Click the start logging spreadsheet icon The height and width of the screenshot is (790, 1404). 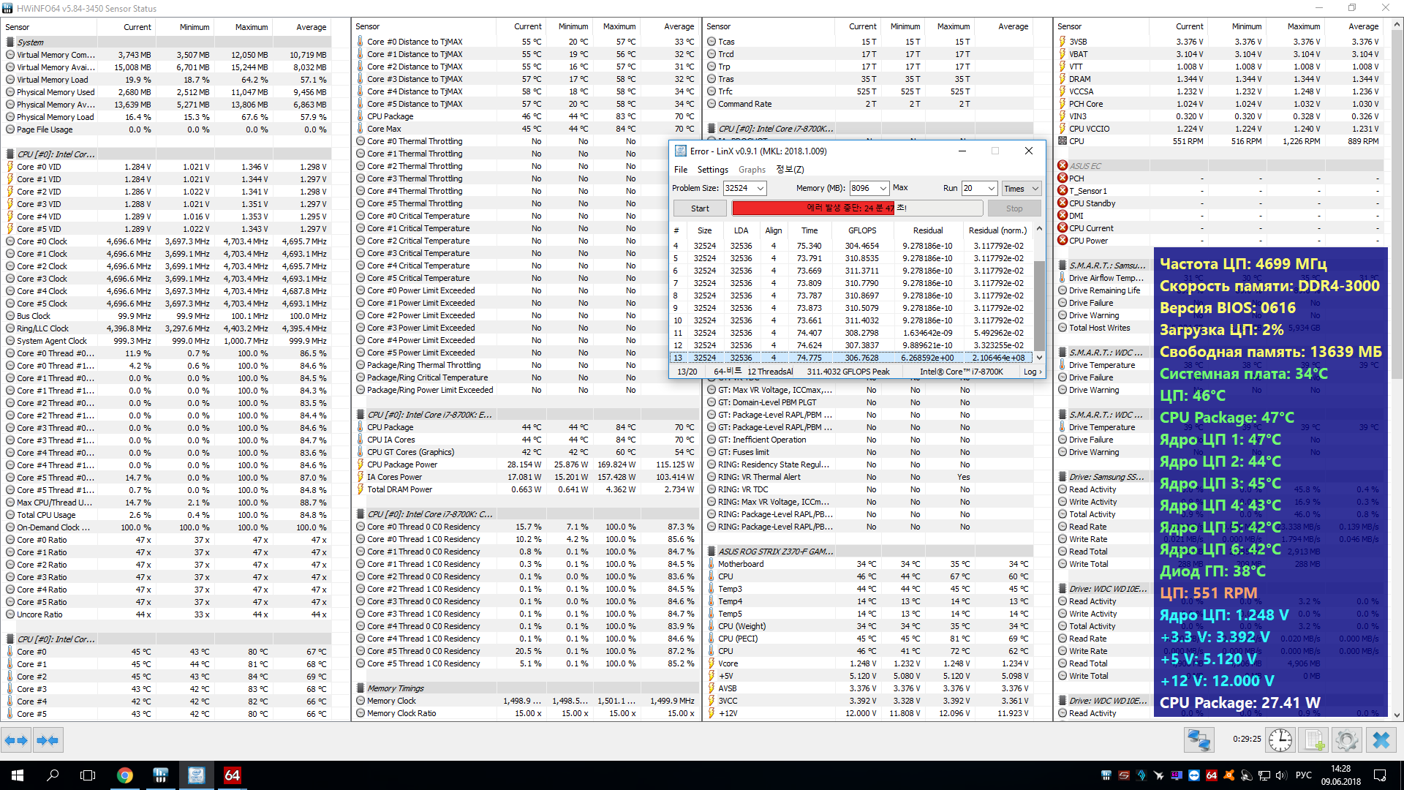pyautogui.click(x=1314, y=740)
